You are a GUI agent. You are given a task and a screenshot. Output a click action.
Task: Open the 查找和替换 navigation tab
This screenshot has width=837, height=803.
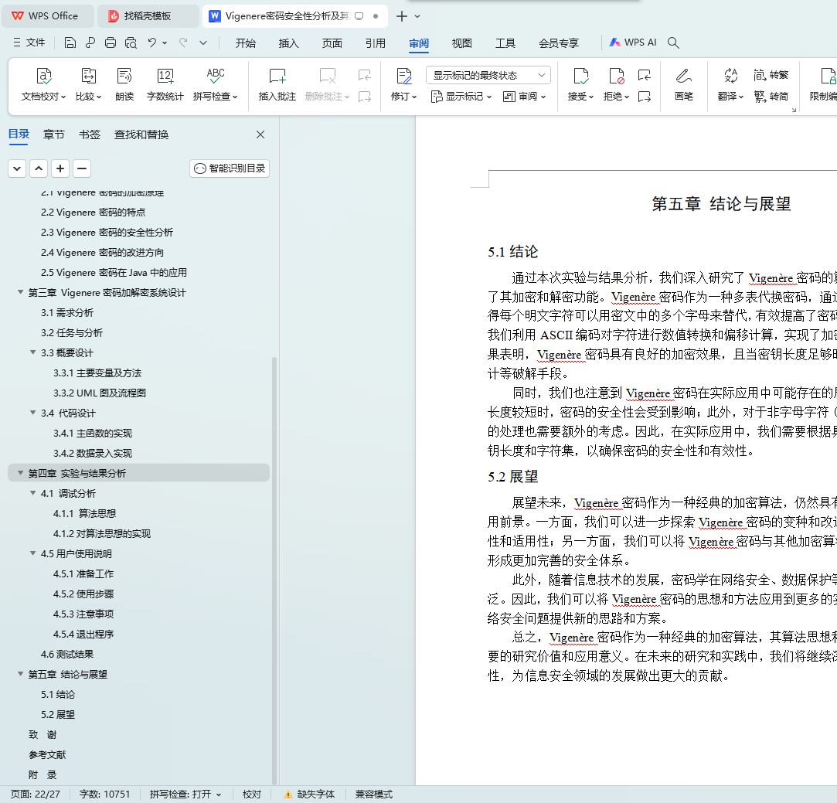coord(141,134)
